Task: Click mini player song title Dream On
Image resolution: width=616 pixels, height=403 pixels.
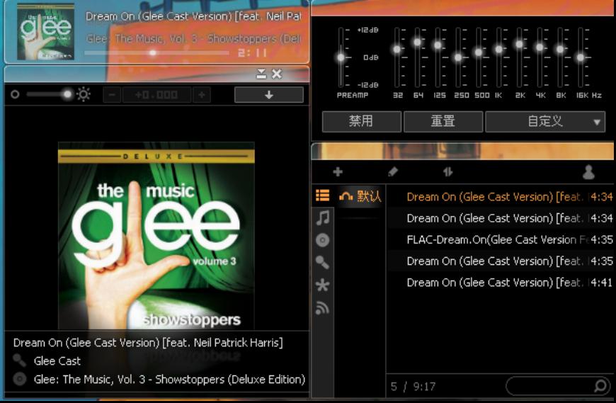Action: pos(193,16)
